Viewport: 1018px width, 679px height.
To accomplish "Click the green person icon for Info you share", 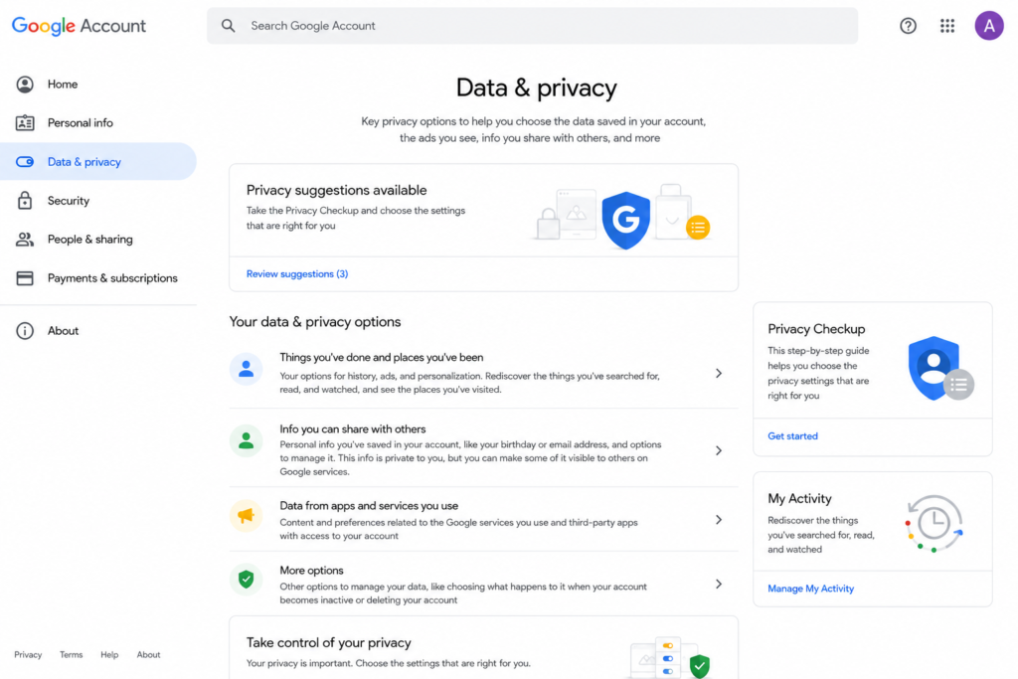I will pos(247,440).
